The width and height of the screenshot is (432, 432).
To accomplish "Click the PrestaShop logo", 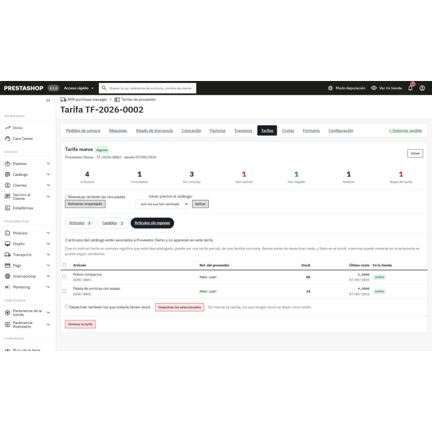I will 23,88.
